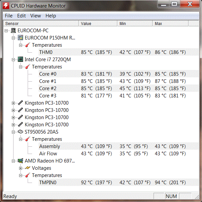Expand the fourth Kingston PC3-10700 node

[13, 125]
